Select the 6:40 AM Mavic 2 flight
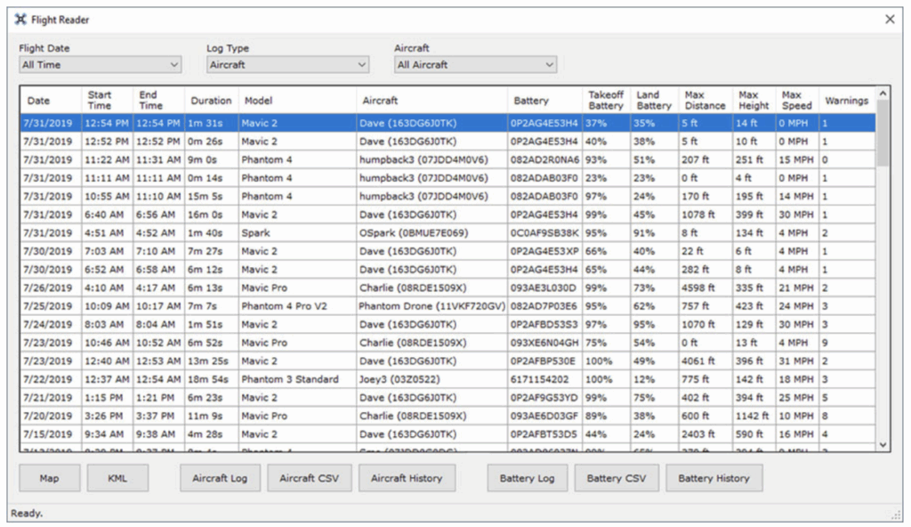The height and width of the screenshot is (527, 911). [448, 215]
